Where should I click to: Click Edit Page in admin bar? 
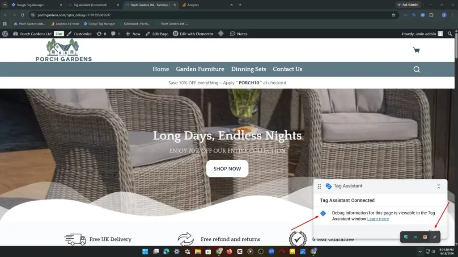tap(157, 34)
